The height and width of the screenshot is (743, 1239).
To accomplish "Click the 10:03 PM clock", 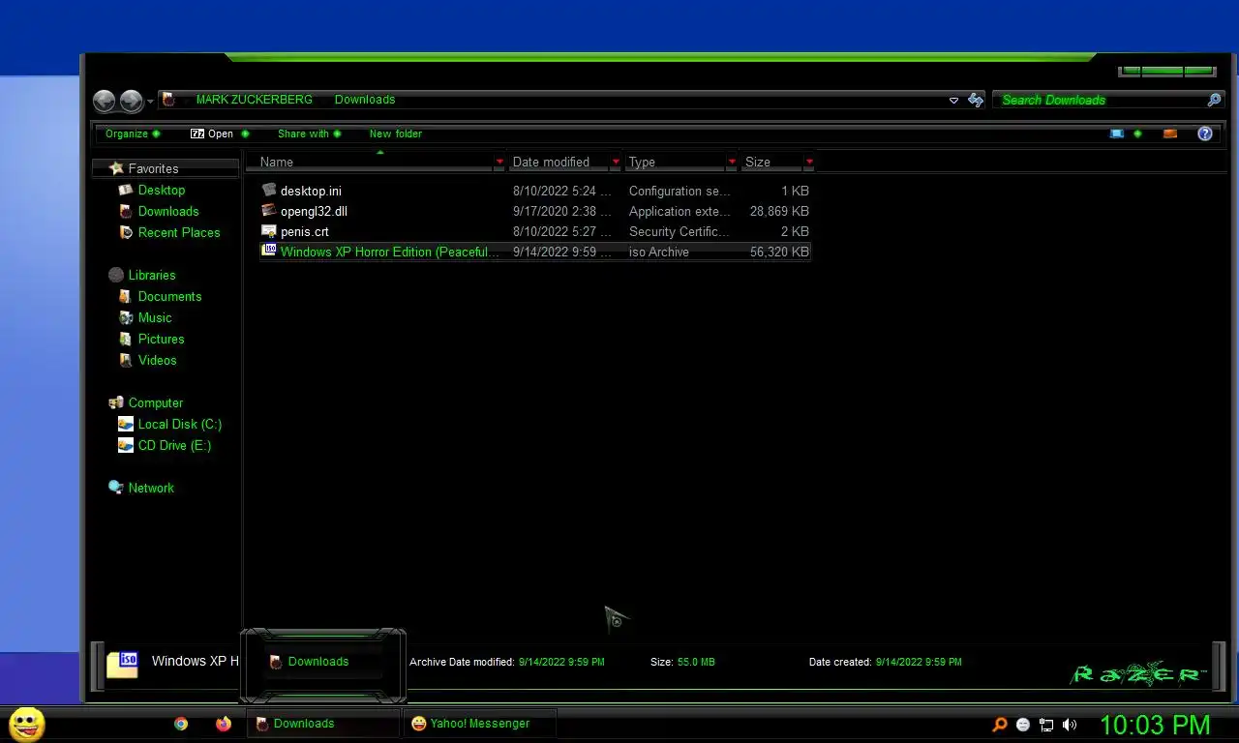I will [x=1155, y=725].
